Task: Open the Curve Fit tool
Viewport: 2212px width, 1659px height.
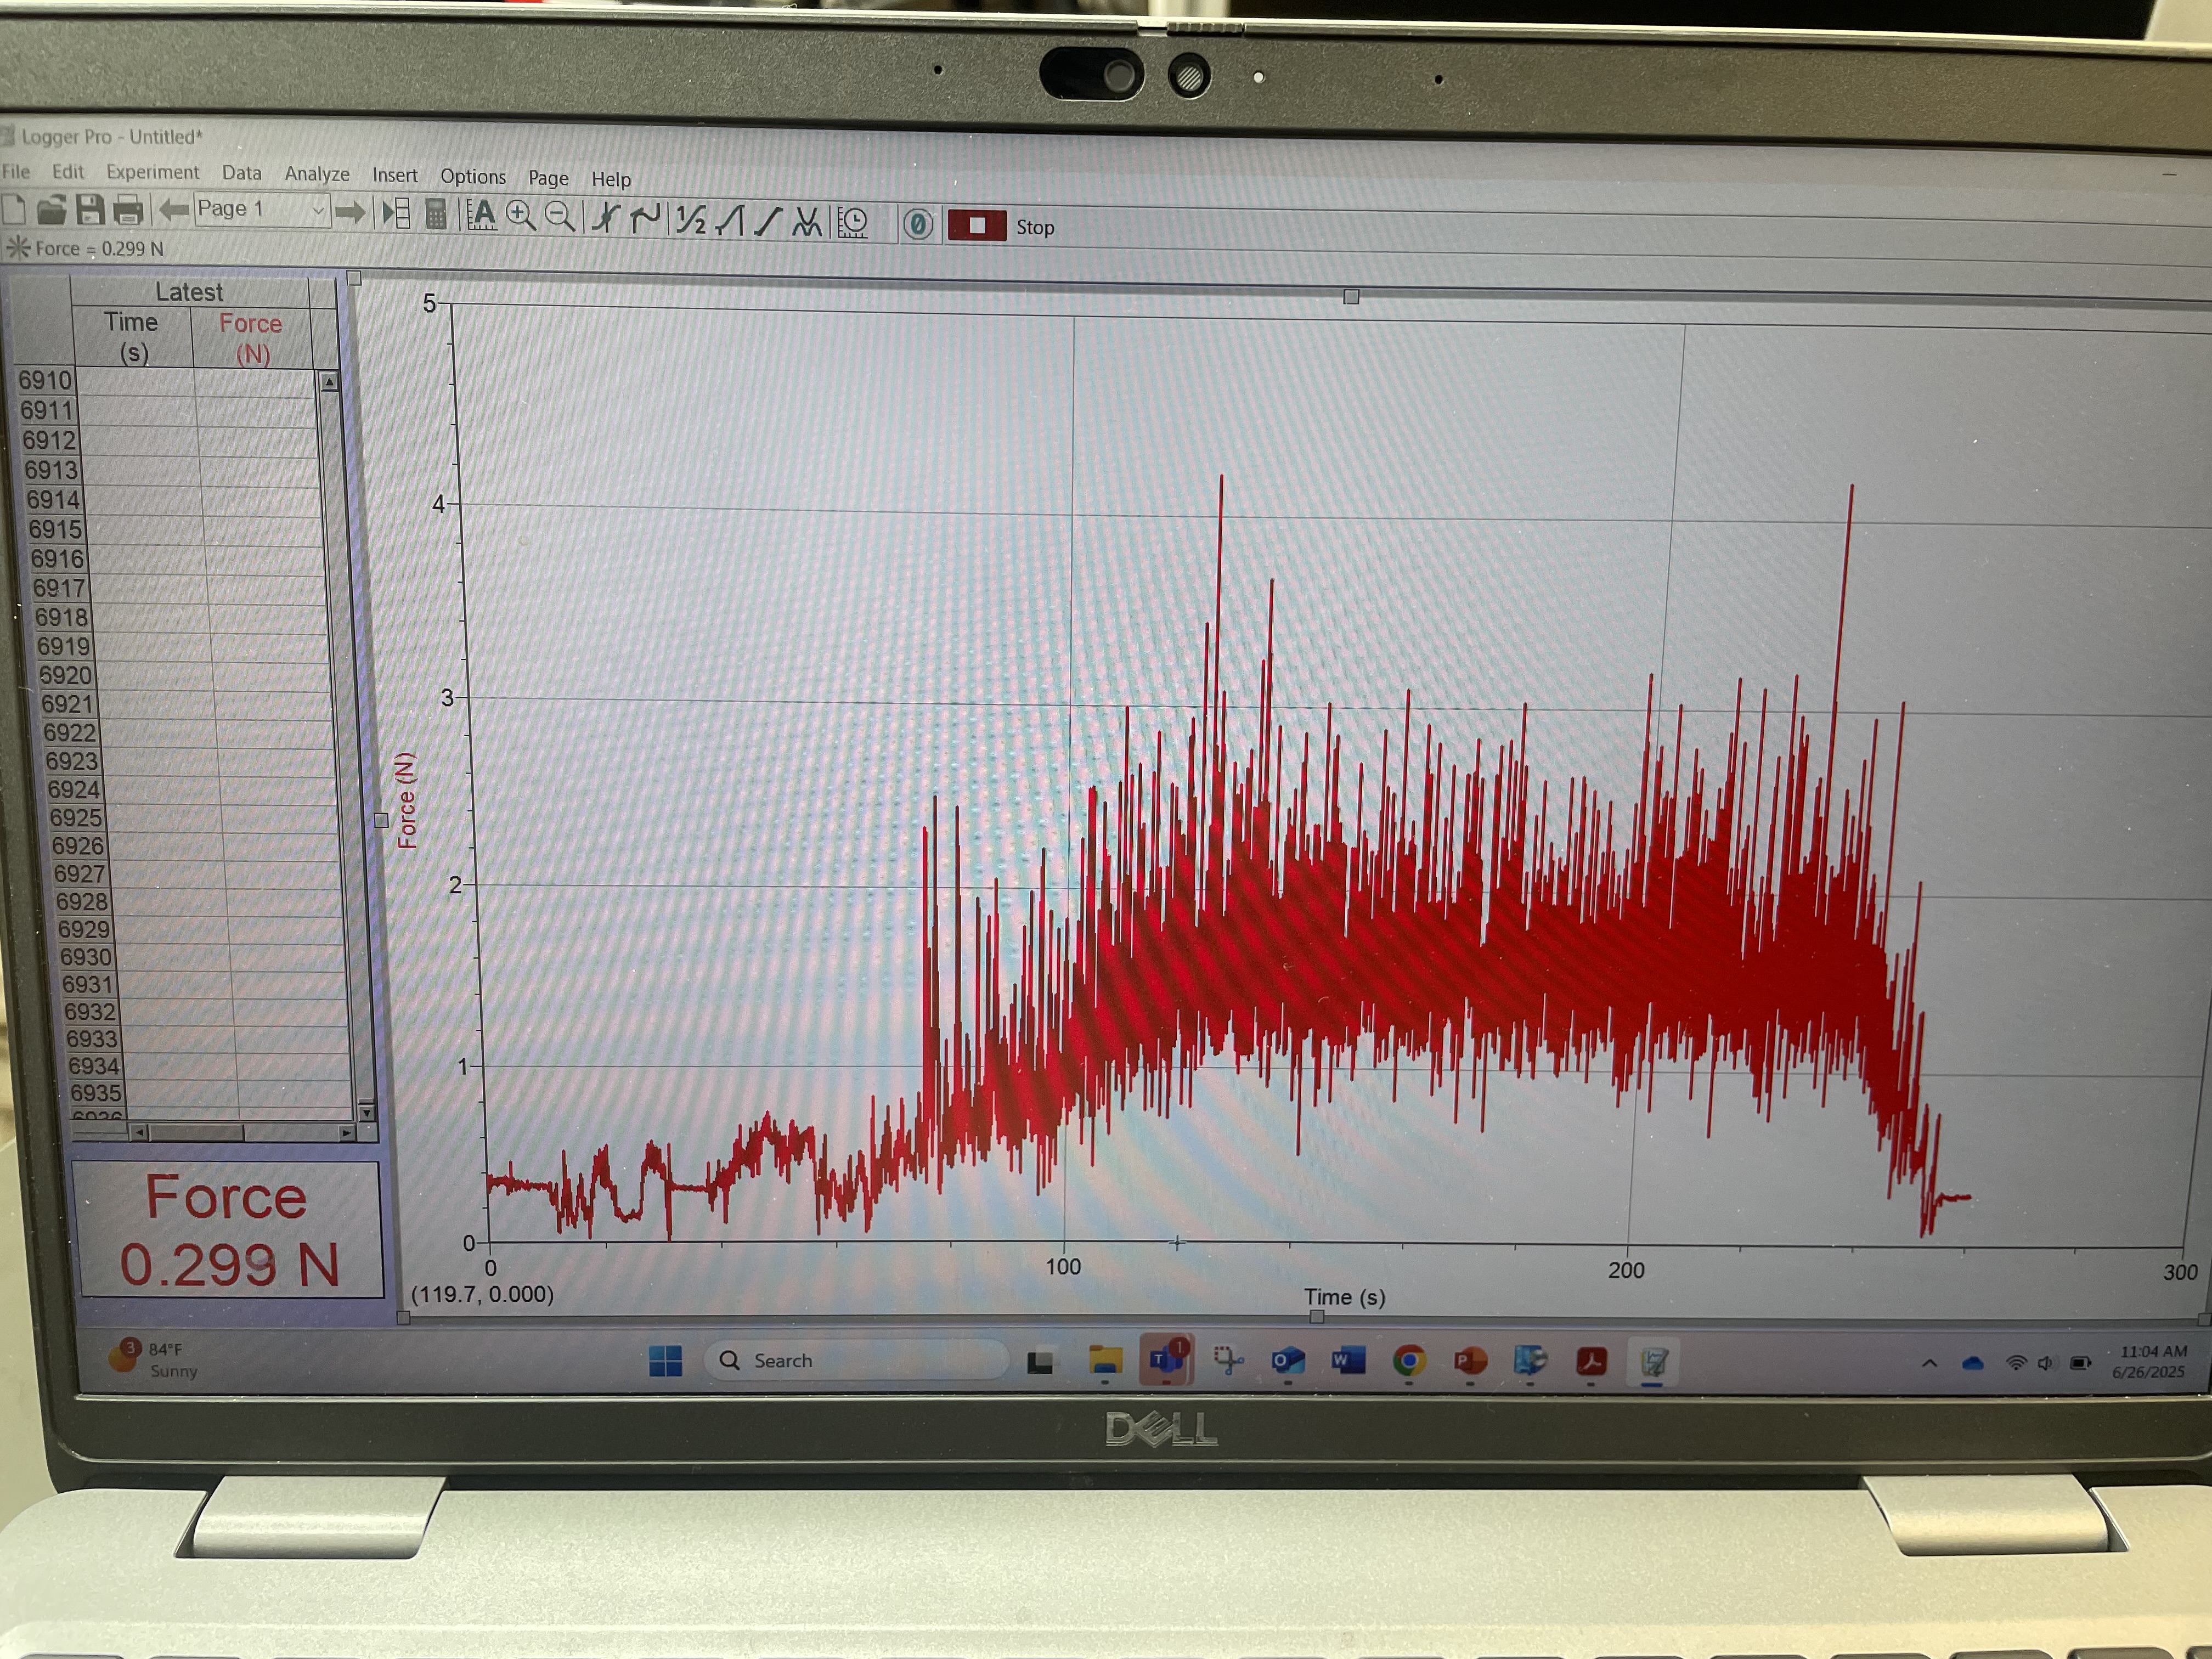Action: pos(806,222)
